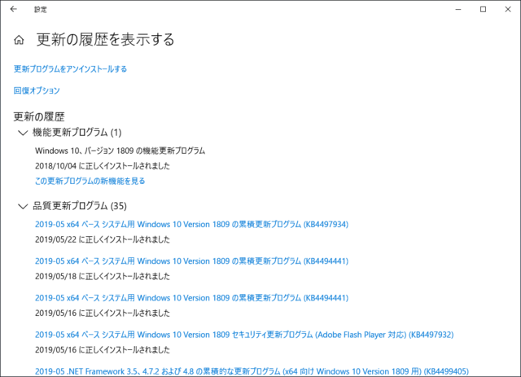Maximize the 設定 window
The image size is (521, 377).
point(483,9)
